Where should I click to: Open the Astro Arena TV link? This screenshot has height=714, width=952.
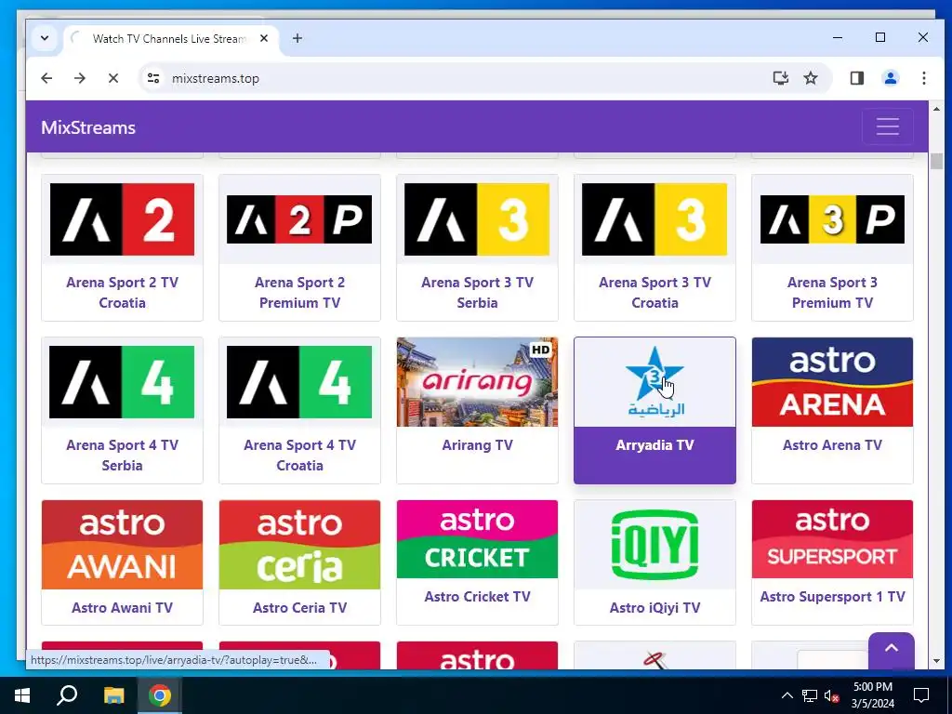point(832,445)
